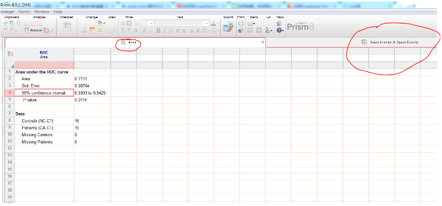Switch to Sensitivity & Specificity tab
Screen dimensions: 442x206
point(390,42)
